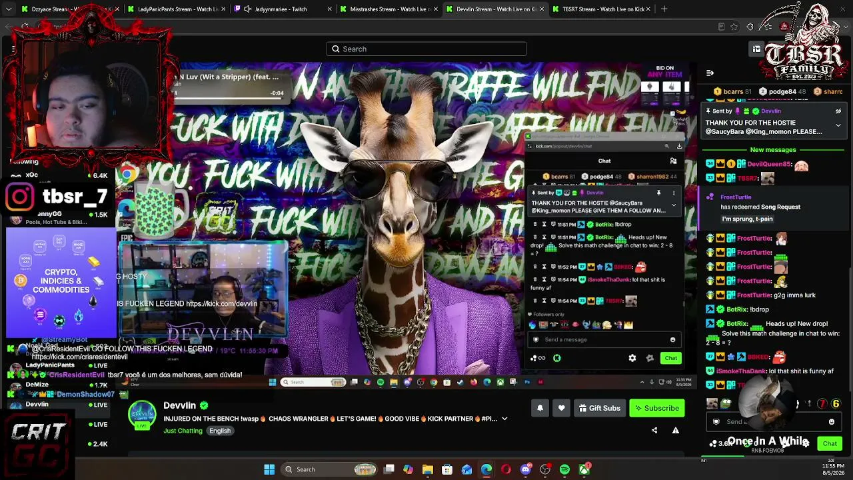Jump to New messages in chat
The image size is (853, 480).
pos(773,150)
